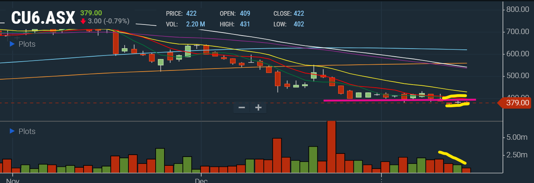
Task: Click the HIGH value 431
Action: click(245, 24)
